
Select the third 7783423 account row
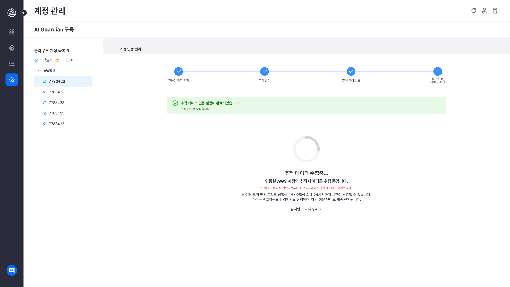point(63,102)
